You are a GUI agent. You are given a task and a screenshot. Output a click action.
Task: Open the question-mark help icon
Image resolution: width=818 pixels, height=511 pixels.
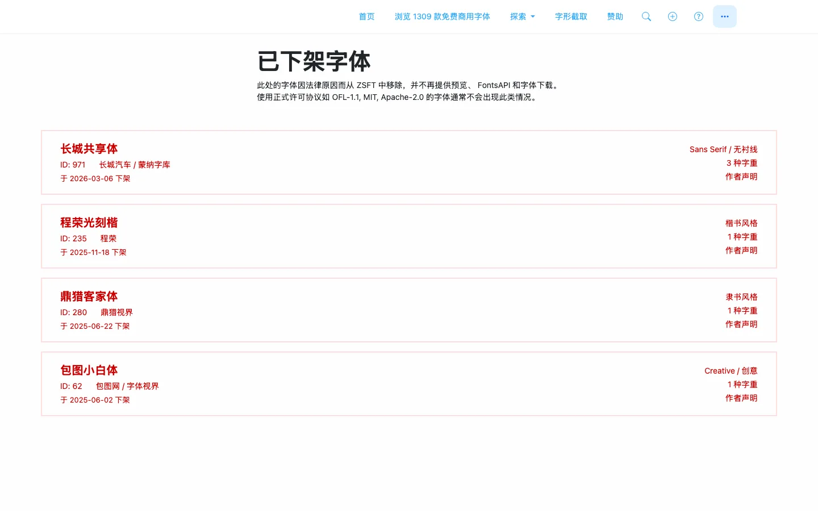[x=699, y=16]
